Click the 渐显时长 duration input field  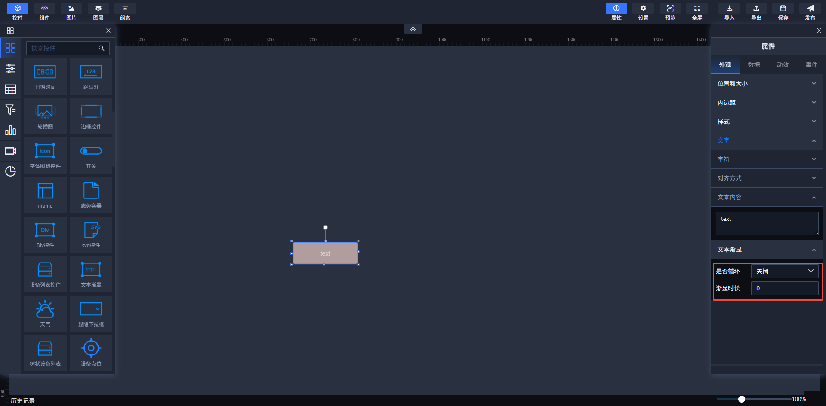785,288
